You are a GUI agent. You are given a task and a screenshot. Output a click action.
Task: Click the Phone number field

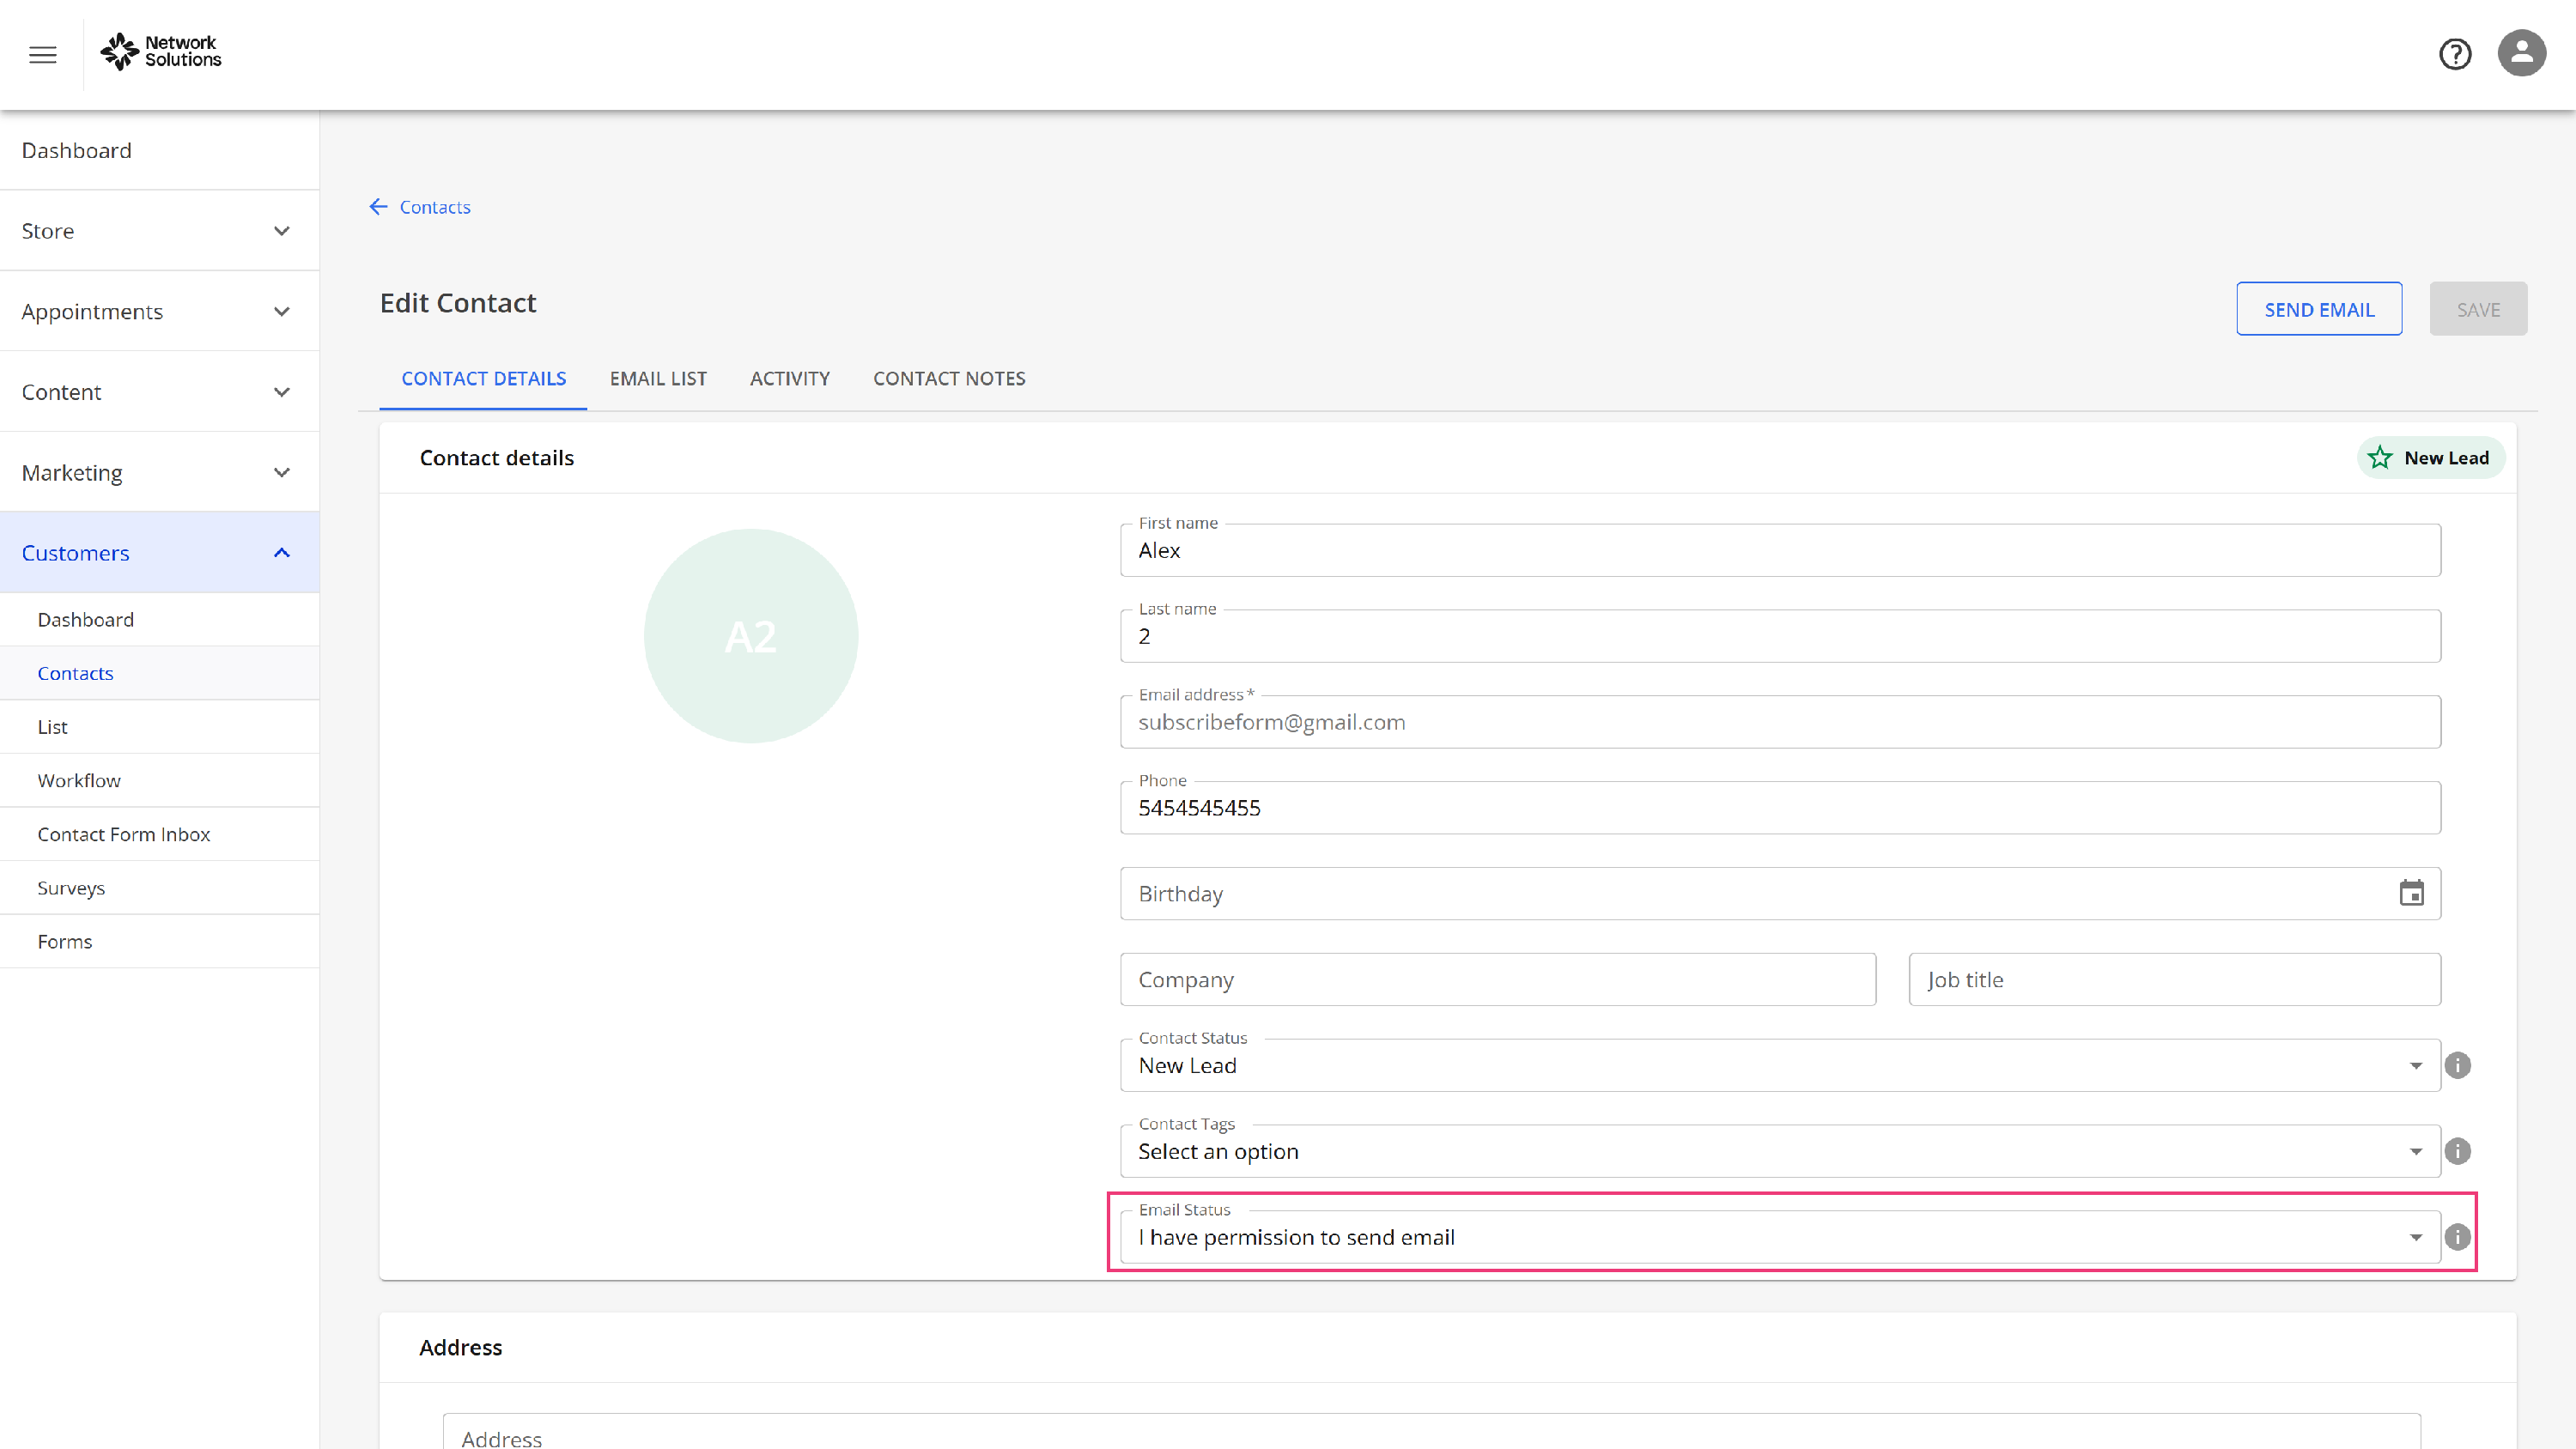pyautogui.click(x=1780, y=808)
